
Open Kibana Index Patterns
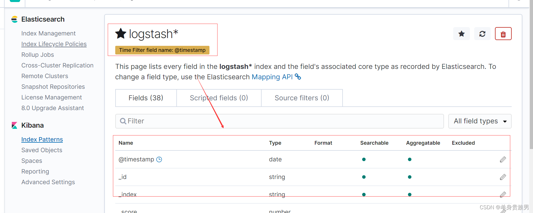point(42,140)
